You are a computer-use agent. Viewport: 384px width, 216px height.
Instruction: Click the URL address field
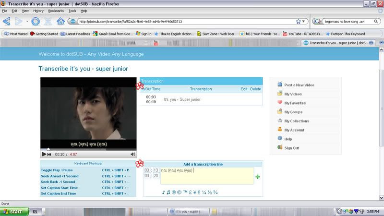[186, 22]
